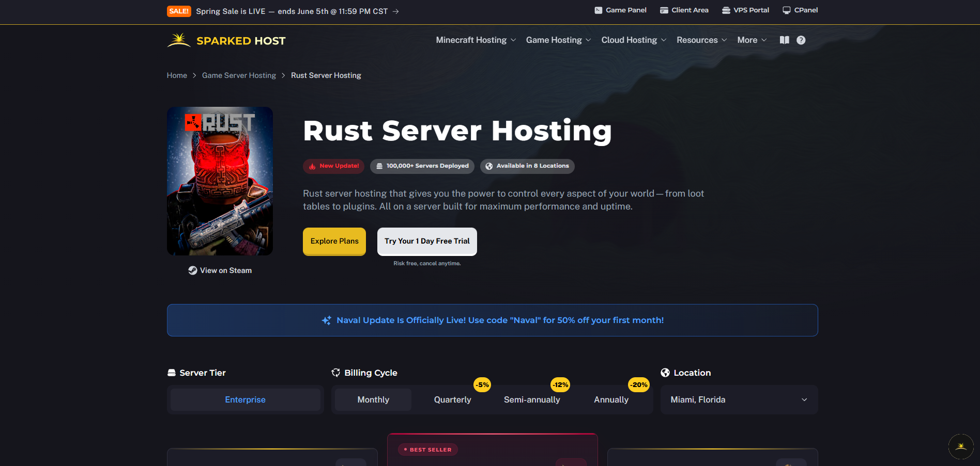Click the Server Tier heading icon

tap(172, 373)
